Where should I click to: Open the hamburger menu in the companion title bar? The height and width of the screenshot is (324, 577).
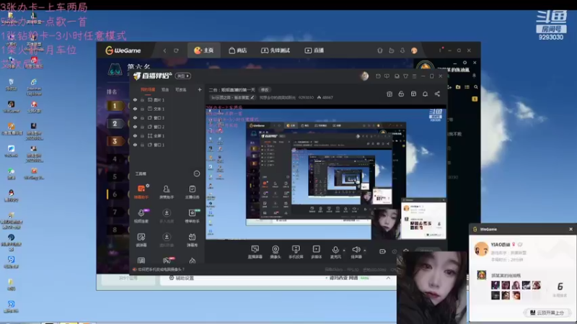point(414,76)
